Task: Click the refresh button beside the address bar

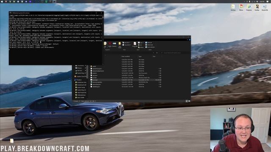Action: point(157,53)
